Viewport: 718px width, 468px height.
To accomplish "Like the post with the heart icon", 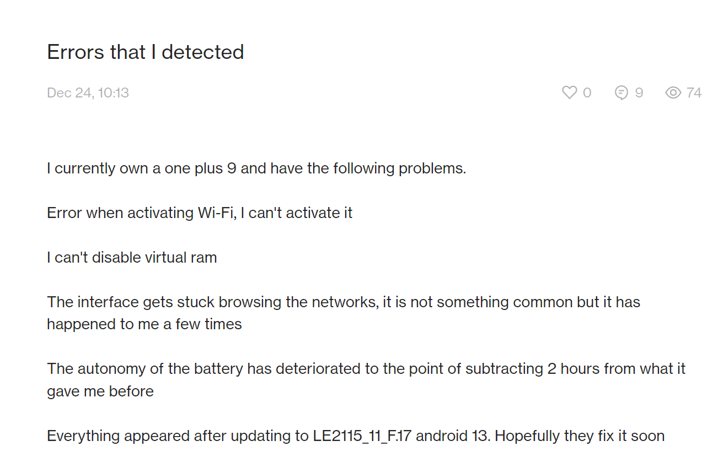I will tap(569, 92).
